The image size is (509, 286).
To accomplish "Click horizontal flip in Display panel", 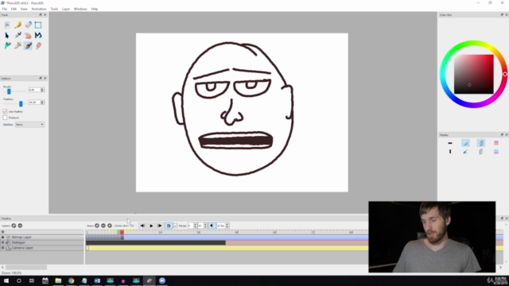I will click(450, 143).
